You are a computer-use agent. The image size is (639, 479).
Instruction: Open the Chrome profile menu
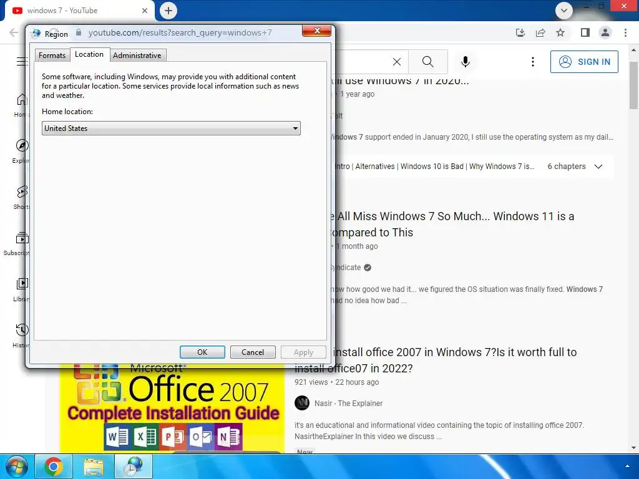pos(605,32)
